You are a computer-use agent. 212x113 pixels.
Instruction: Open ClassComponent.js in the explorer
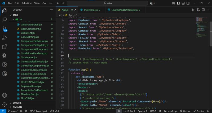(x=31, y=28)
